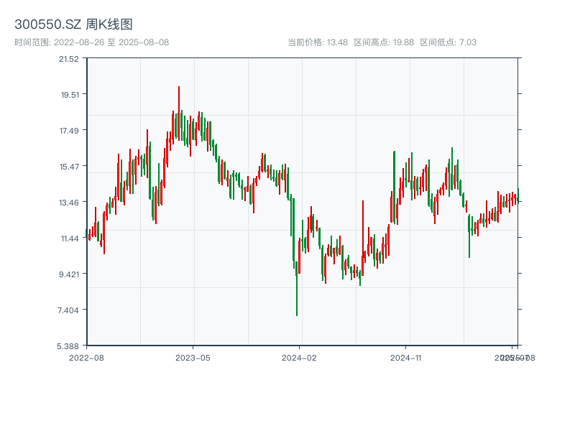
Task: Click the 300550.SZ 周K线图 chart title
Action: pos(73,24)
